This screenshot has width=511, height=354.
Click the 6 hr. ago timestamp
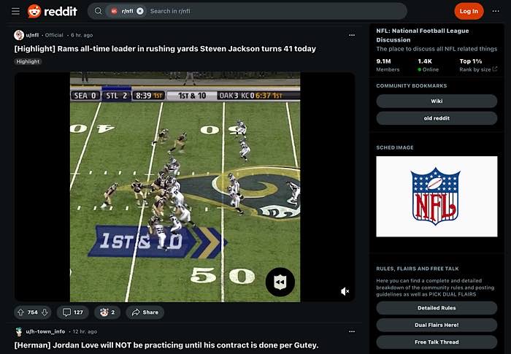pos(82,35)
